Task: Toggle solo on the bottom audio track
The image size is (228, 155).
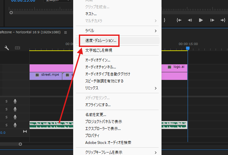Action: 6,125
